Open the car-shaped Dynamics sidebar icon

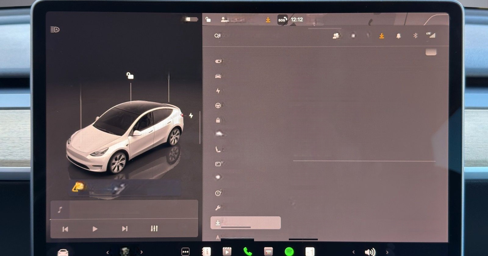[218, 76]
